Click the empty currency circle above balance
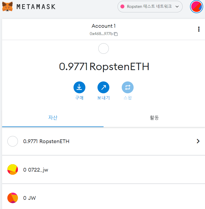This screenshot has height=209, width=205. [104, 48]
